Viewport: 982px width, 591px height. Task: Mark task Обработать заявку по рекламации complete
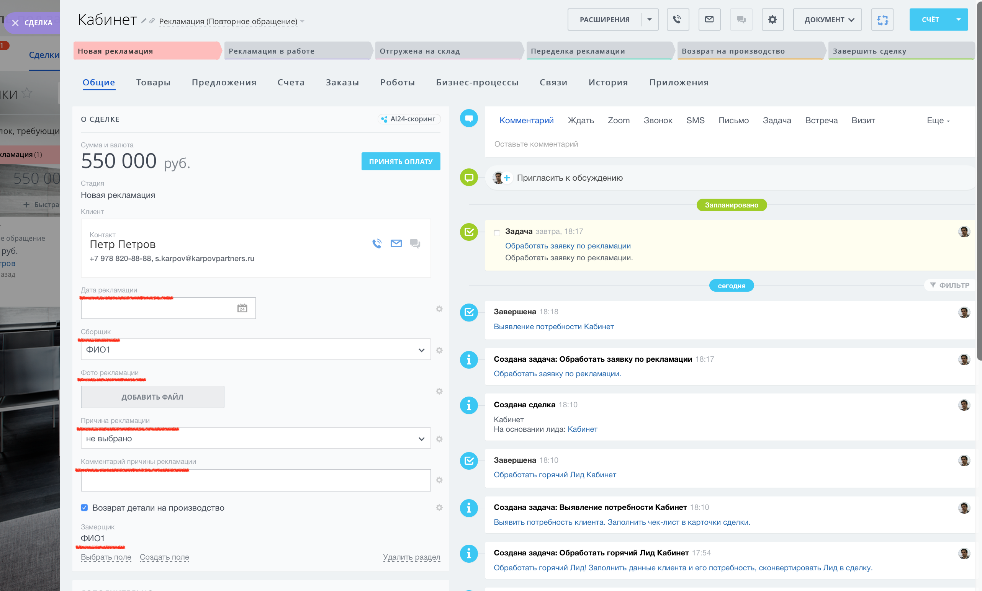click(496, 232)
